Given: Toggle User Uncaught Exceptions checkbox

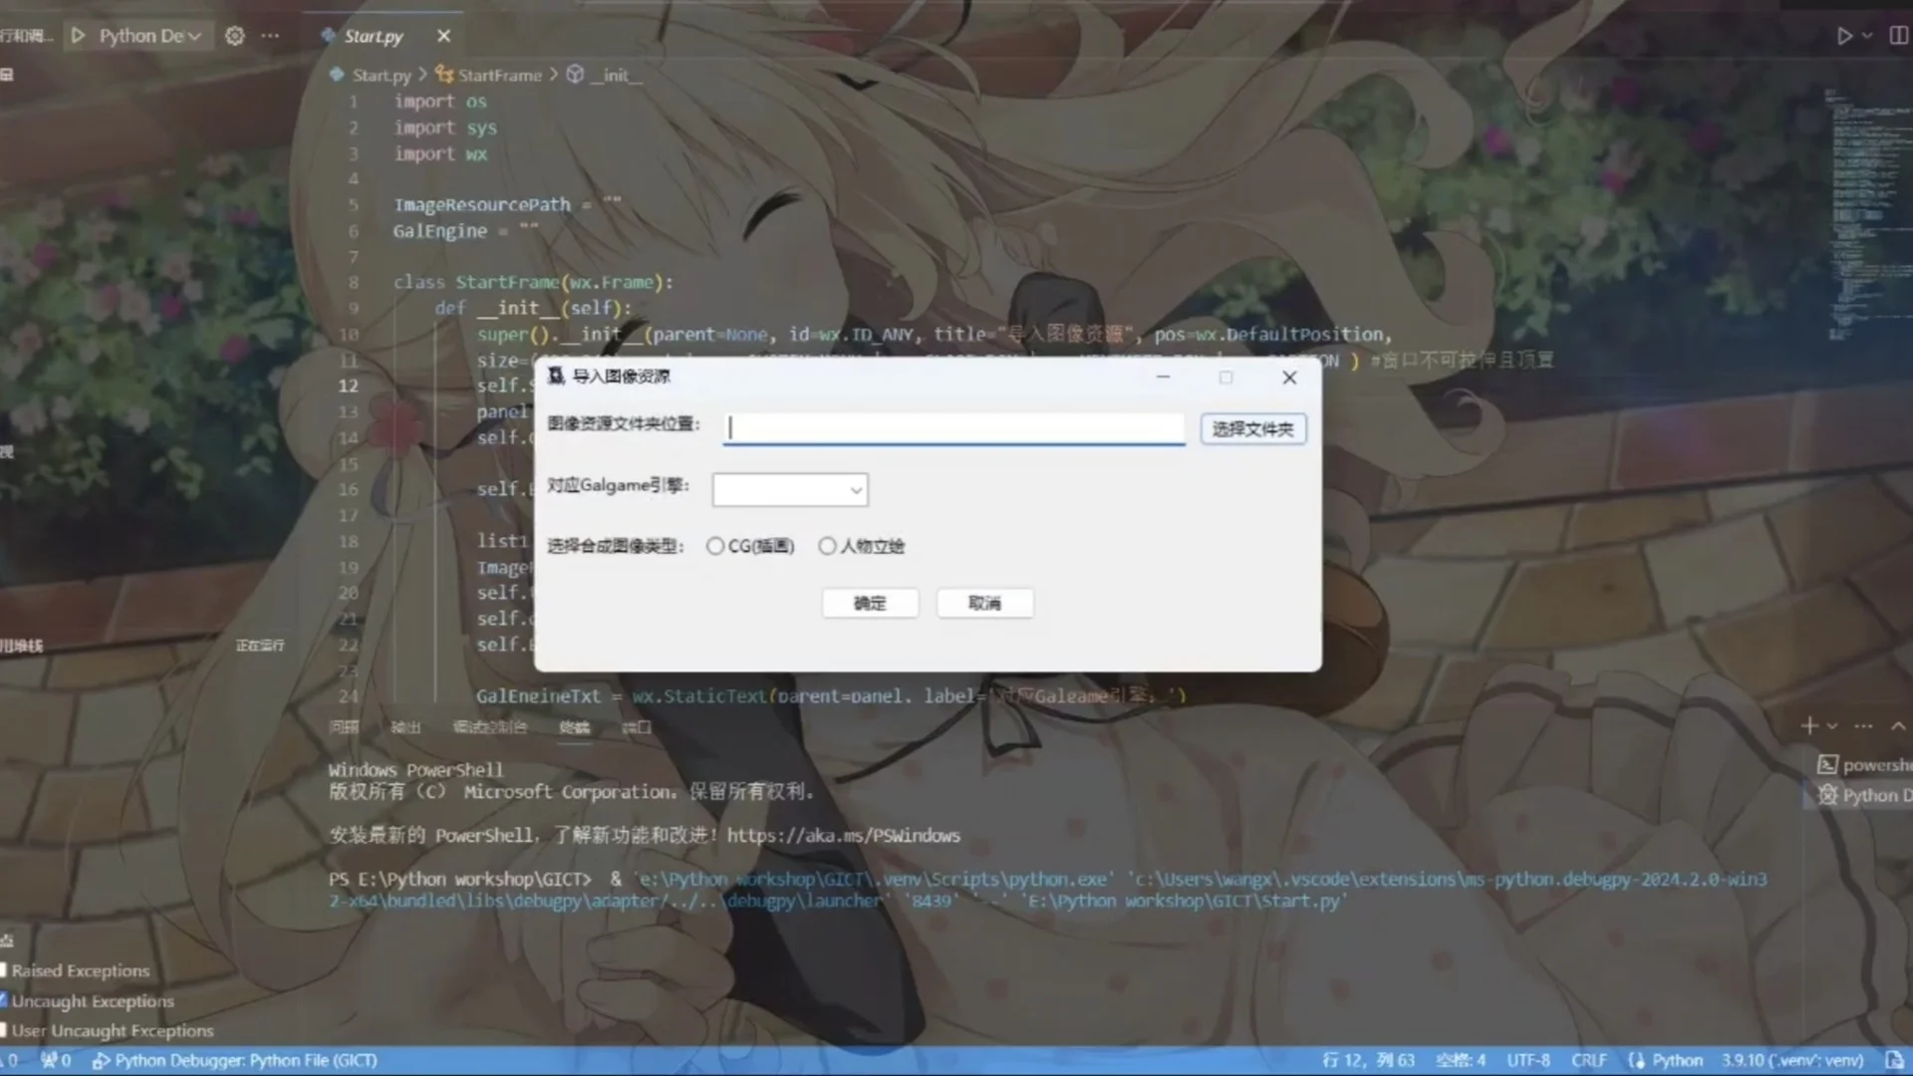Looking at the screenshot, I should pyautogui.click(x=4, y=1030).
